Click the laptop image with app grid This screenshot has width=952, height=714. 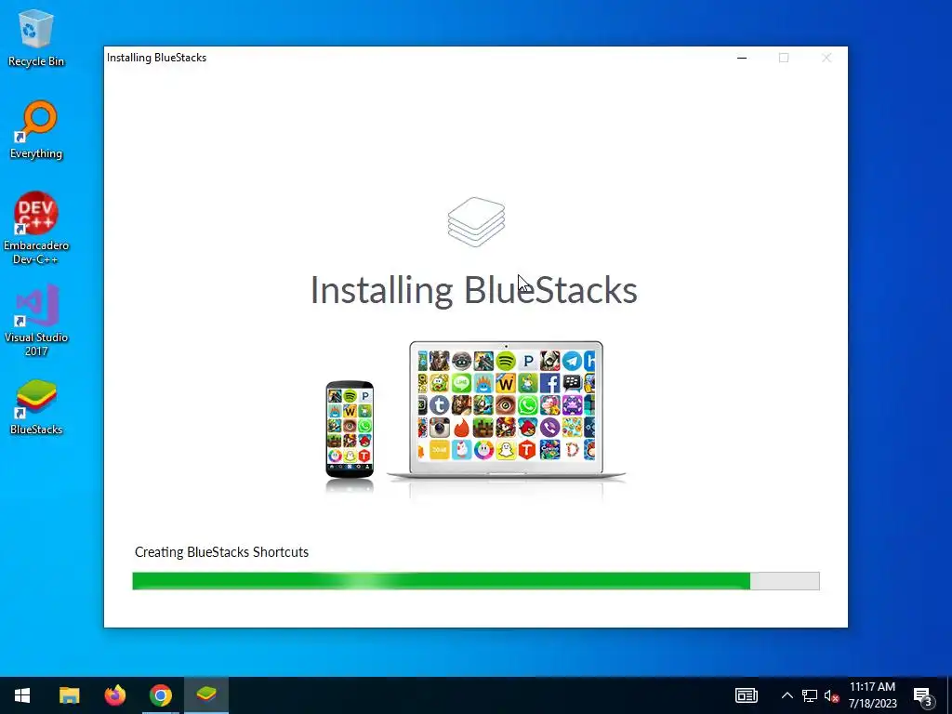507,411
